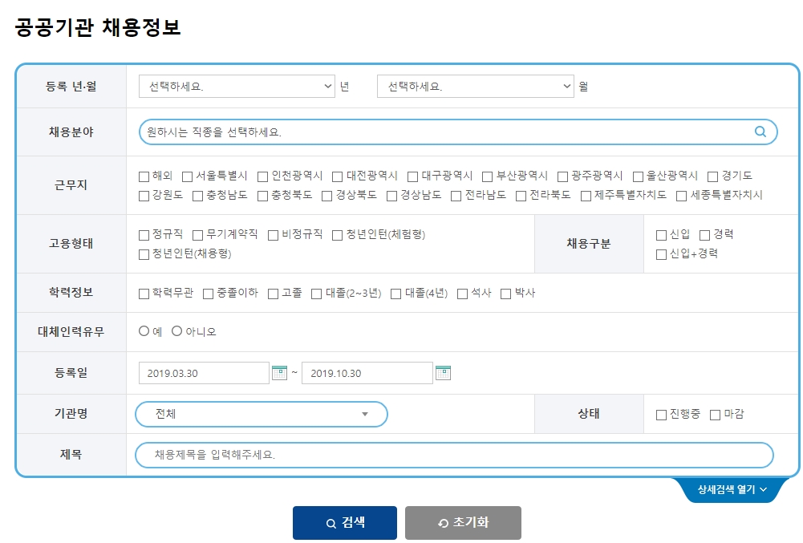The image size is (803, 543).
Task: Check the 전라북도 checkbox
Action: point(521,197)
